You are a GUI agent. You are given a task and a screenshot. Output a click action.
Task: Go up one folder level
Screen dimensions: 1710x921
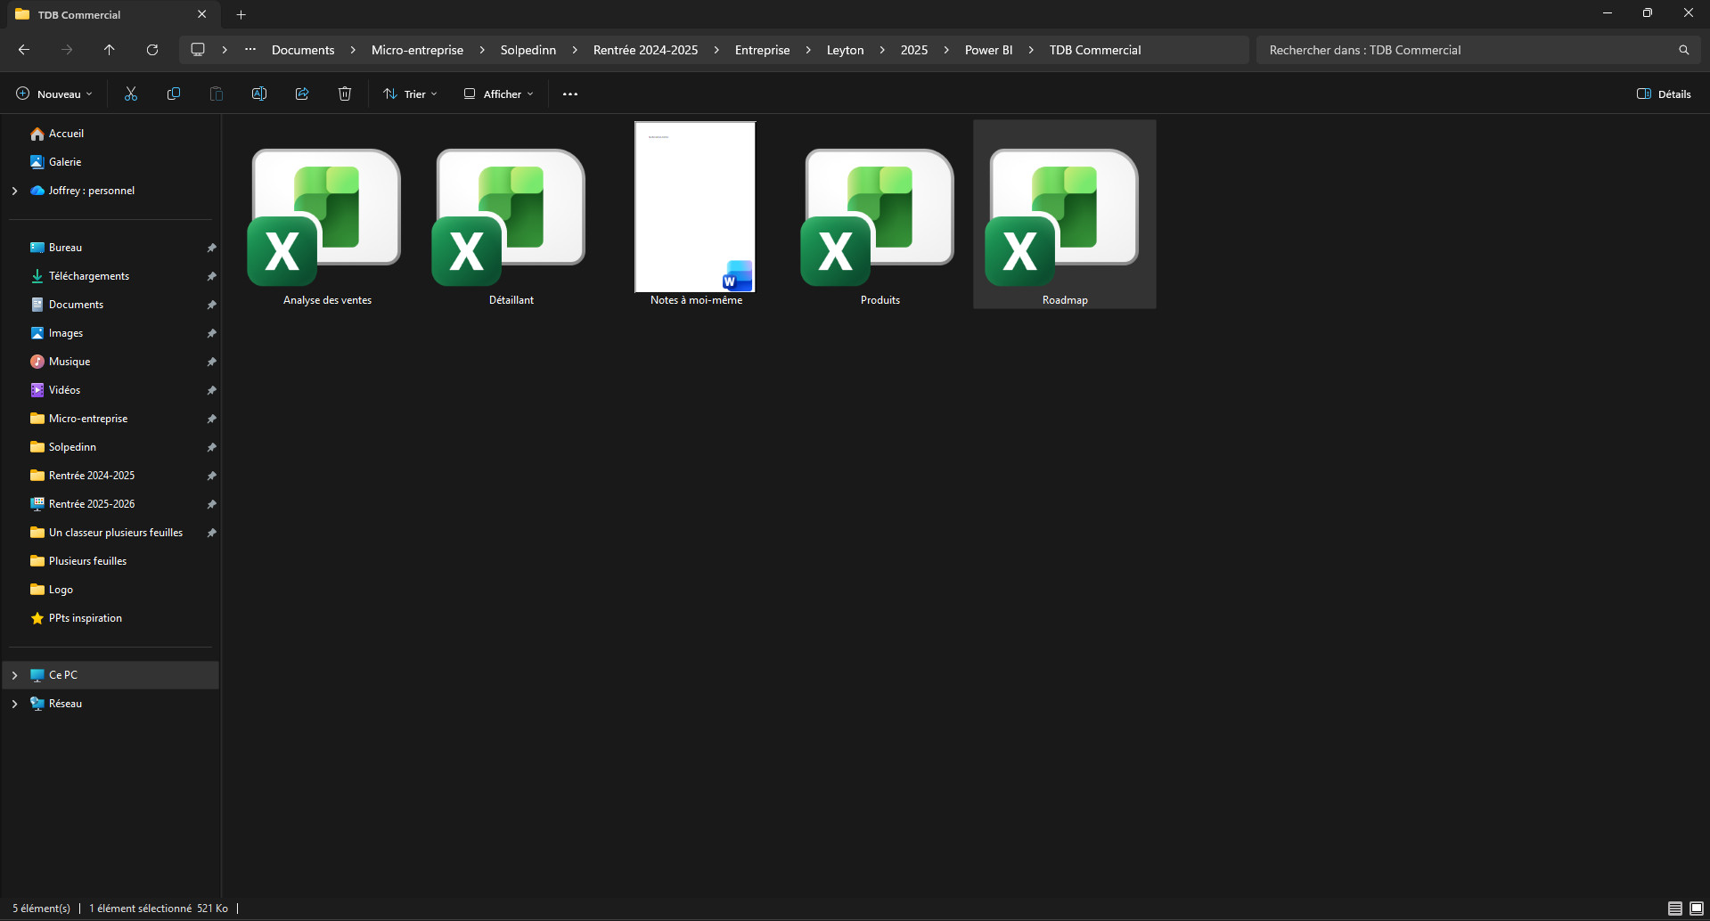click(x=110, y=50)
